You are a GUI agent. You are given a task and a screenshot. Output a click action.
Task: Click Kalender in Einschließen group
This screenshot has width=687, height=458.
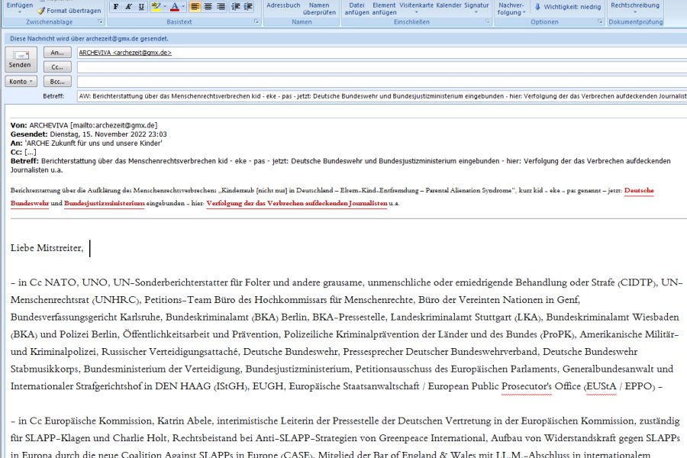(x=449, y=5)
